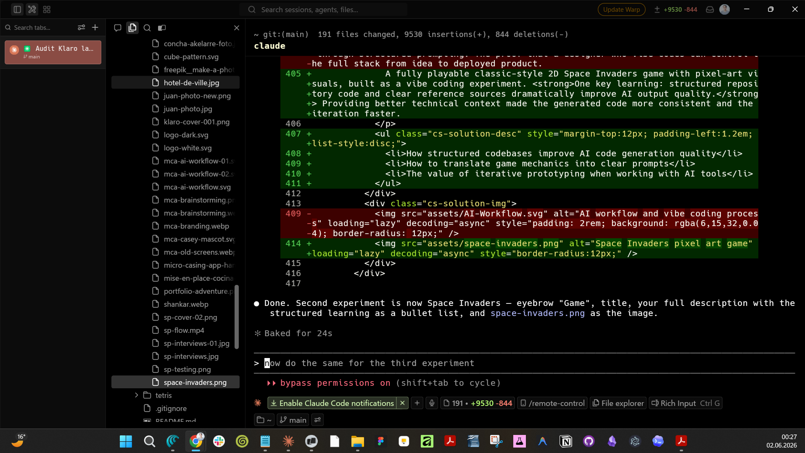
Task: Open Windows Start menu
Action: [126, 441]
